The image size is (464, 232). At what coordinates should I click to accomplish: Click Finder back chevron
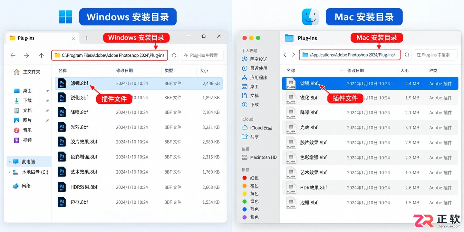(x=285, y=55)
